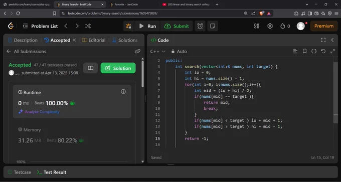Click the curly braces icon
This screenshot has height=182, width=341.
click(314, 51)
